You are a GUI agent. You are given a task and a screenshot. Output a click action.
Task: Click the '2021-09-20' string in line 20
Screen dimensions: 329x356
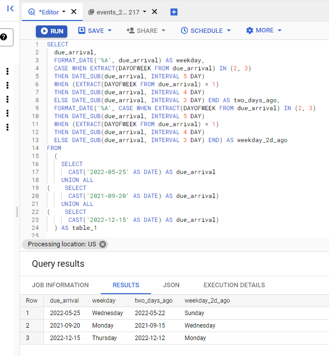108,196
